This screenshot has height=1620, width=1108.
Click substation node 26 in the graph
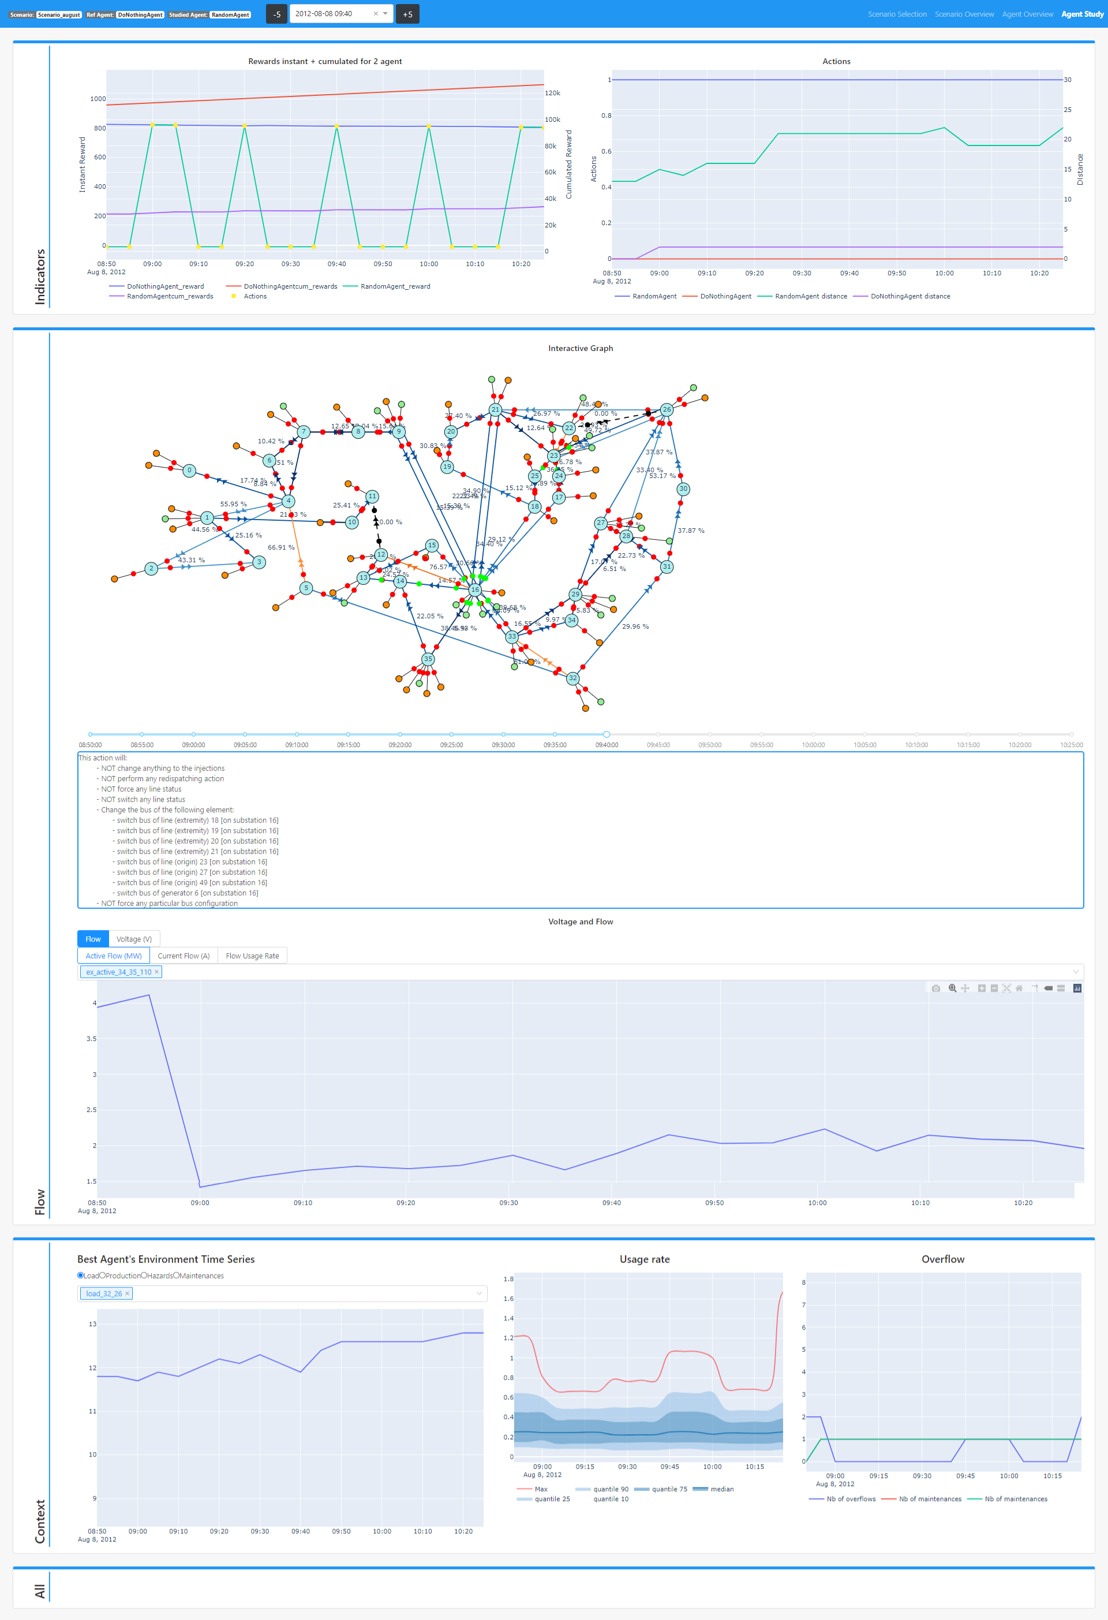point(667,409)
